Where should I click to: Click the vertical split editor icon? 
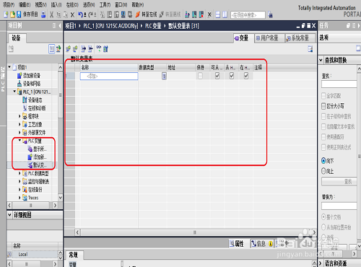coord(225,14)
